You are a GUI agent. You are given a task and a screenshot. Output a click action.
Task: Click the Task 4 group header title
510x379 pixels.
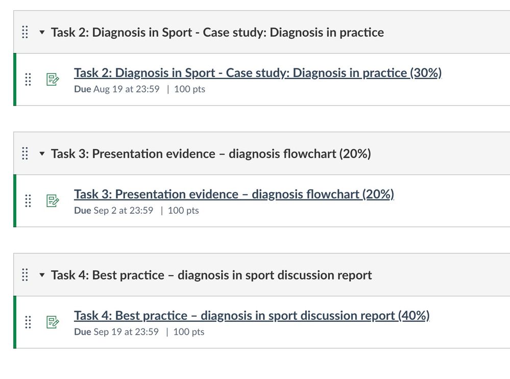[211, 275]
